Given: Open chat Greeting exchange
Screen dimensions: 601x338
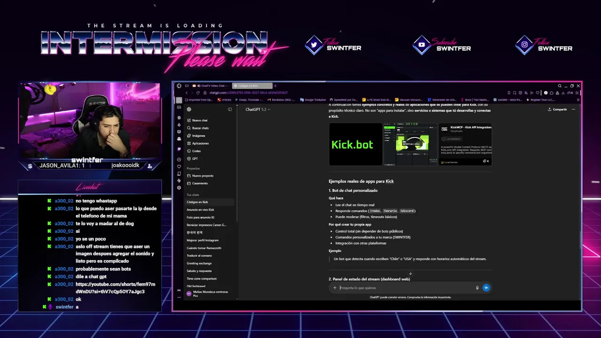Looking at the screenshot, I should pyautogui.click(x=199, y=263).
